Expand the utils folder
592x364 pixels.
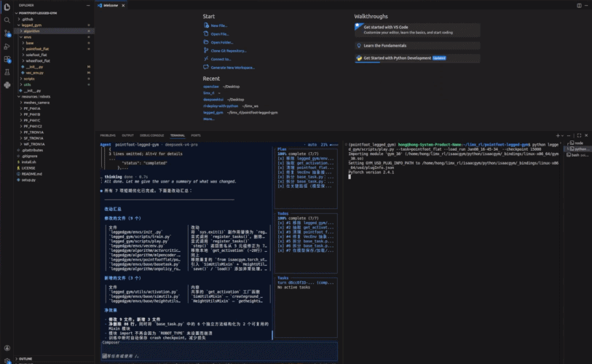click(x=27, y=84)
